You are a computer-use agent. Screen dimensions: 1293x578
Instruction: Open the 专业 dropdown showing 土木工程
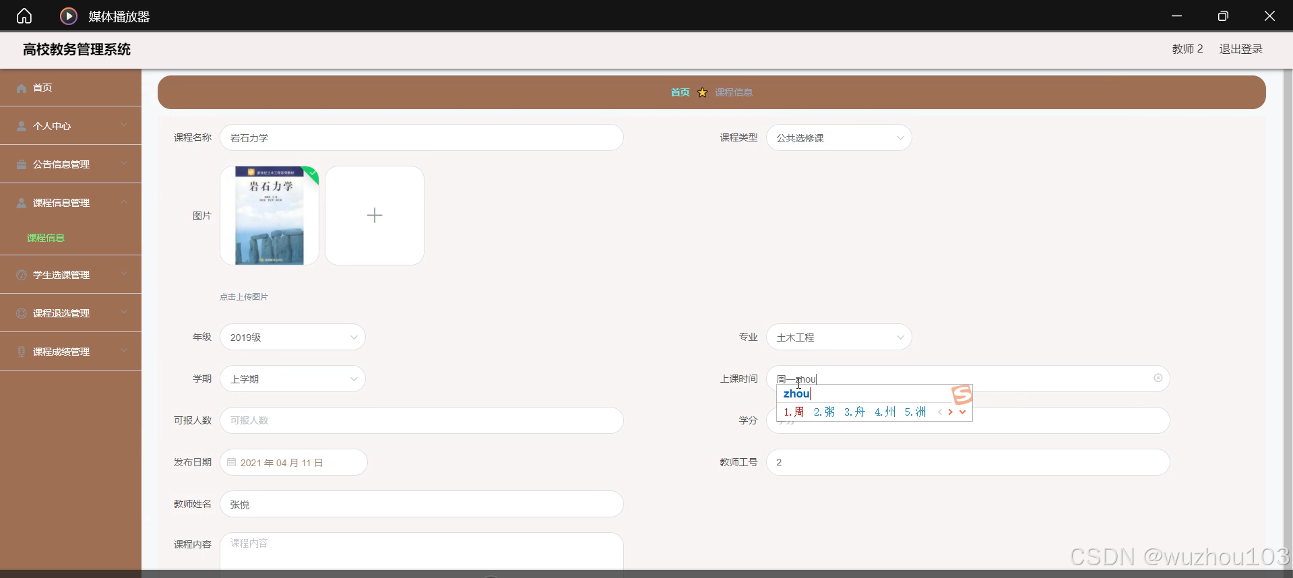[839, 337]
